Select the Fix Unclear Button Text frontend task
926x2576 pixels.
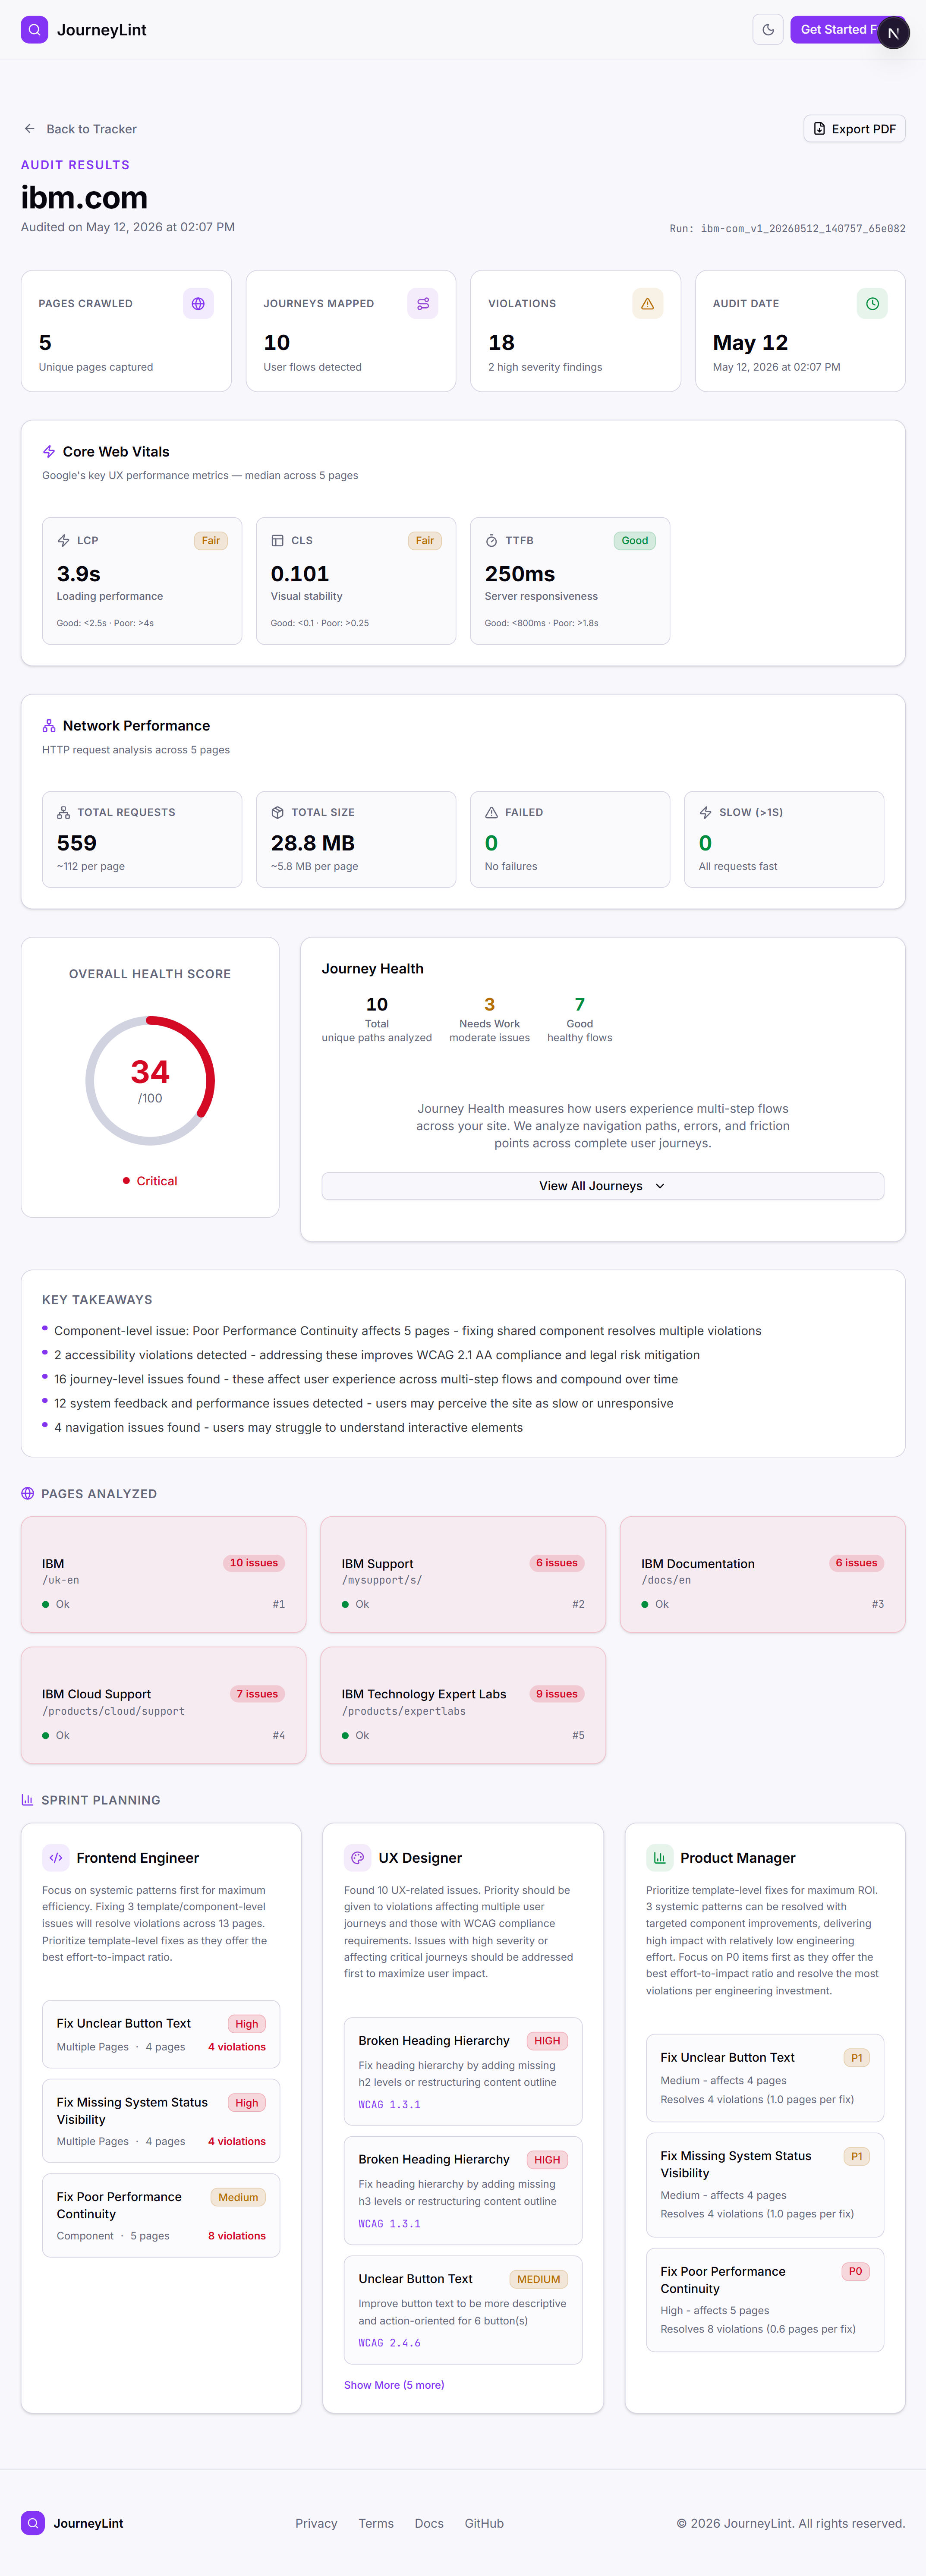tap(161, 2034)
